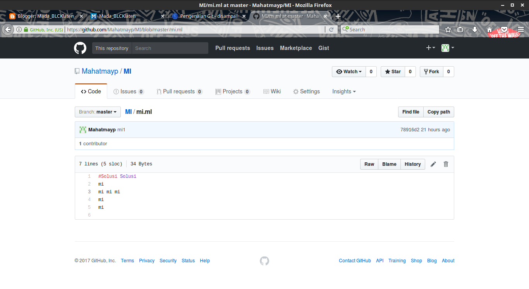Switch to the Pengenalan Git tab
529x289 pixels.
(x=209, y=16)
